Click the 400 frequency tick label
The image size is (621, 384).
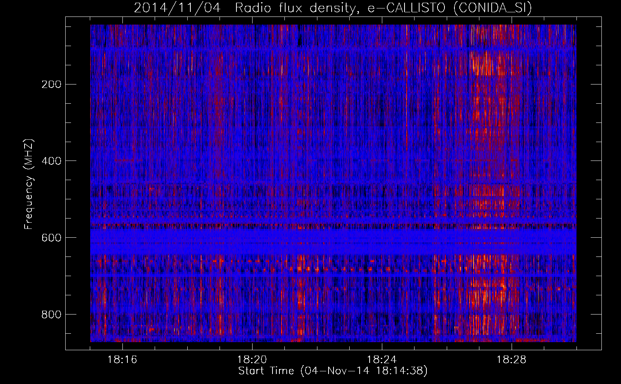coord(51,161)
